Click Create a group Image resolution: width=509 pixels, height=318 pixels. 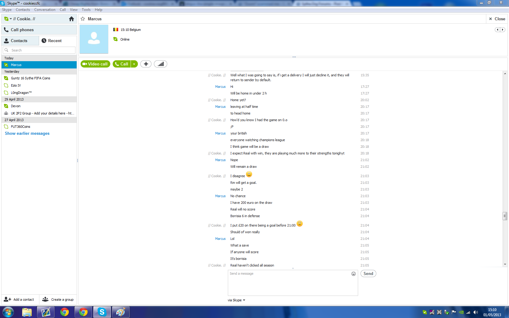[x=58, y=300]
